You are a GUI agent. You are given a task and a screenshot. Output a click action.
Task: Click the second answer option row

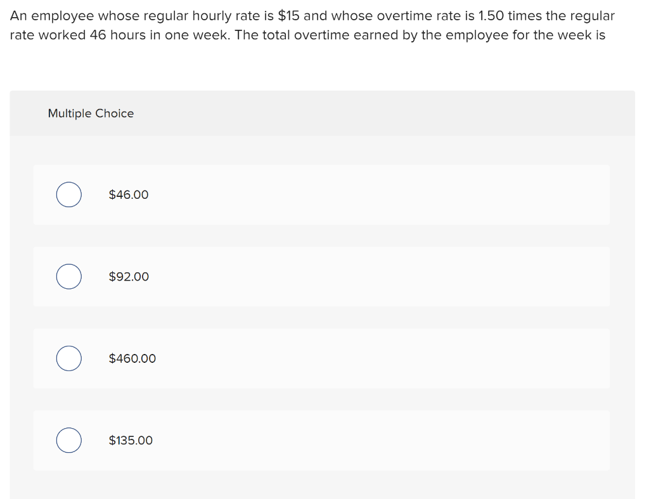coord(321,276)
